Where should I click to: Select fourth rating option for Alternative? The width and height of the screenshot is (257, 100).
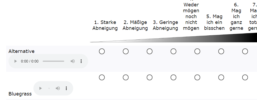[173, 52]
